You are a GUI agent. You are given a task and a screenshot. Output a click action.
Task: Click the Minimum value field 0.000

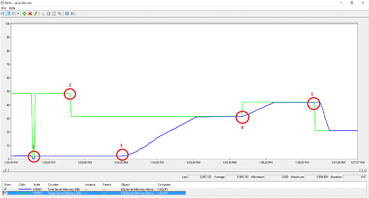point(277,177)
